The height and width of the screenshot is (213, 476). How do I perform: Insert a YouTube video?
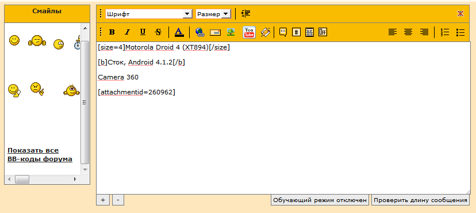coord(249,32)
